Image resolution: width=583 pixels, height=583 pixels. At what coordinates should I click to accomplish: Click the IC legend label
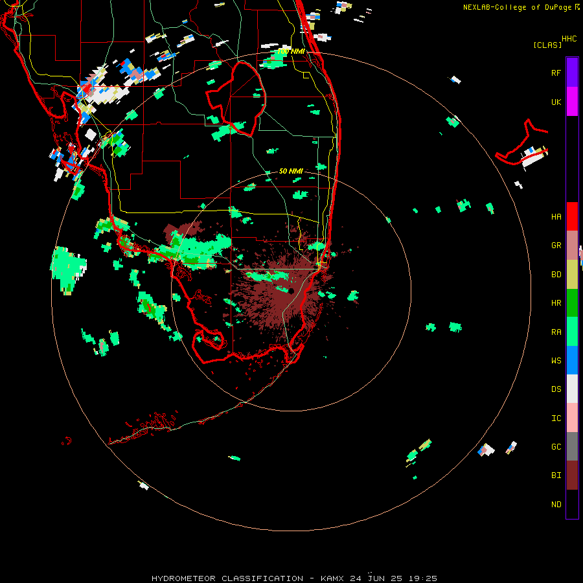(x=556, y=418)
